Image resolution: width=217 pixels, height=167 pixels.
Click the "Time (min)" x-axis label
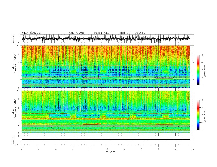point(110,151)
